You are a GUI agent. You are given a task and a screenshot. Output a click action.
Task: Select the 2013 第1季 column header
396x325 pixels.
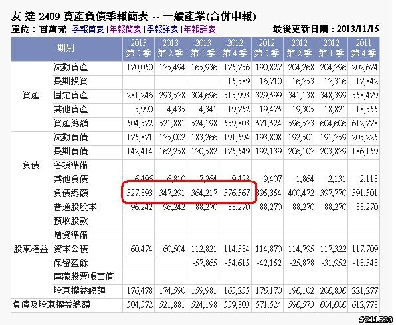203,49
